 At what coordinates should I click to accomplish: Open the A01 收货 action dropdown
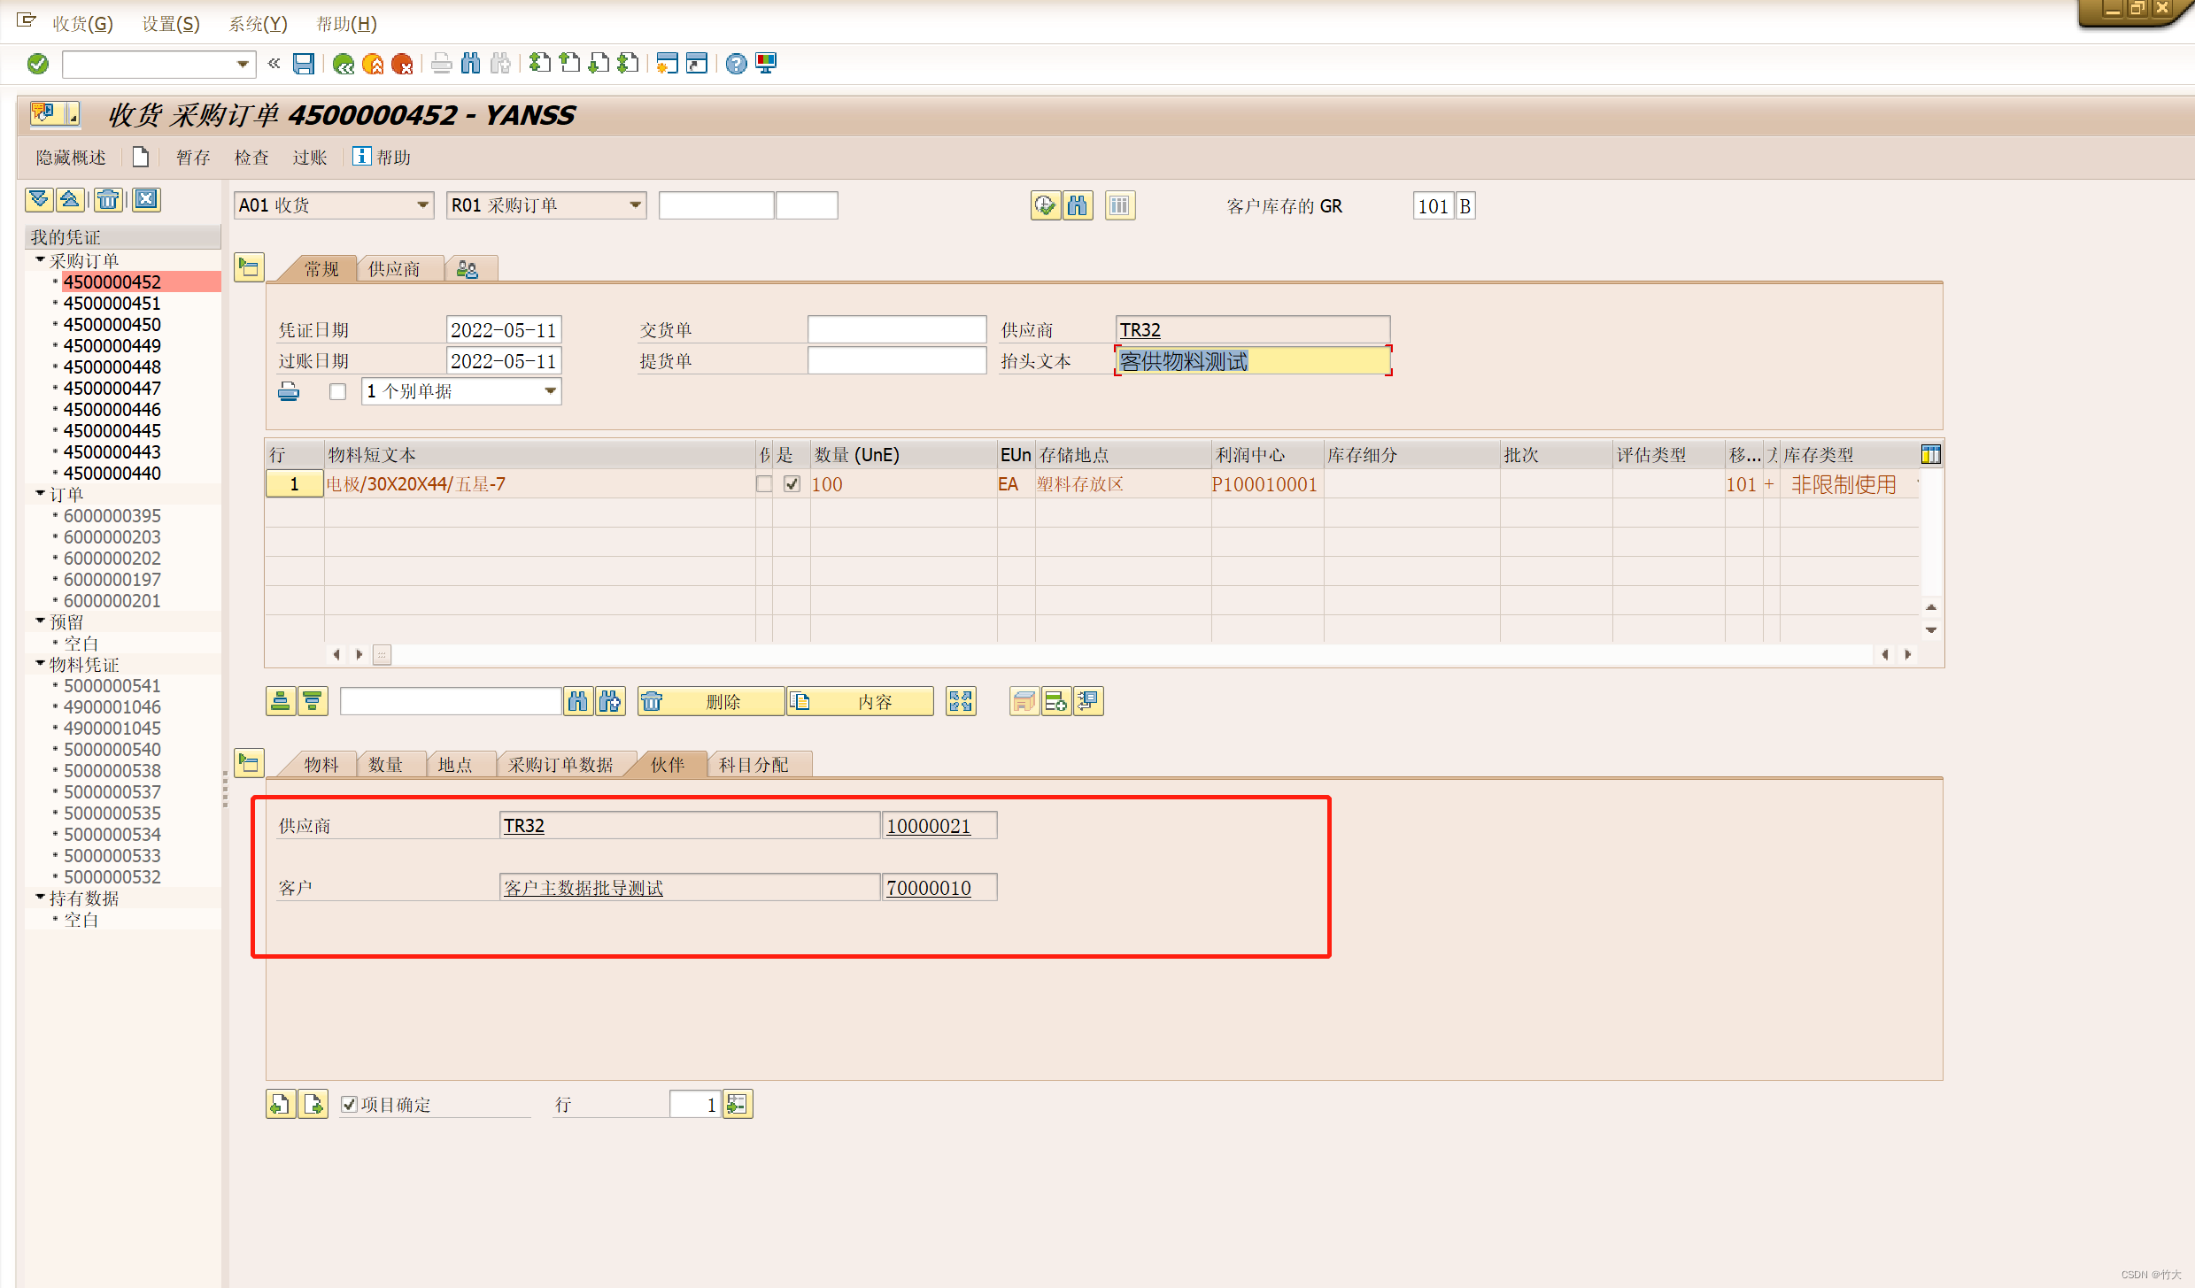(x=422, y=205)
